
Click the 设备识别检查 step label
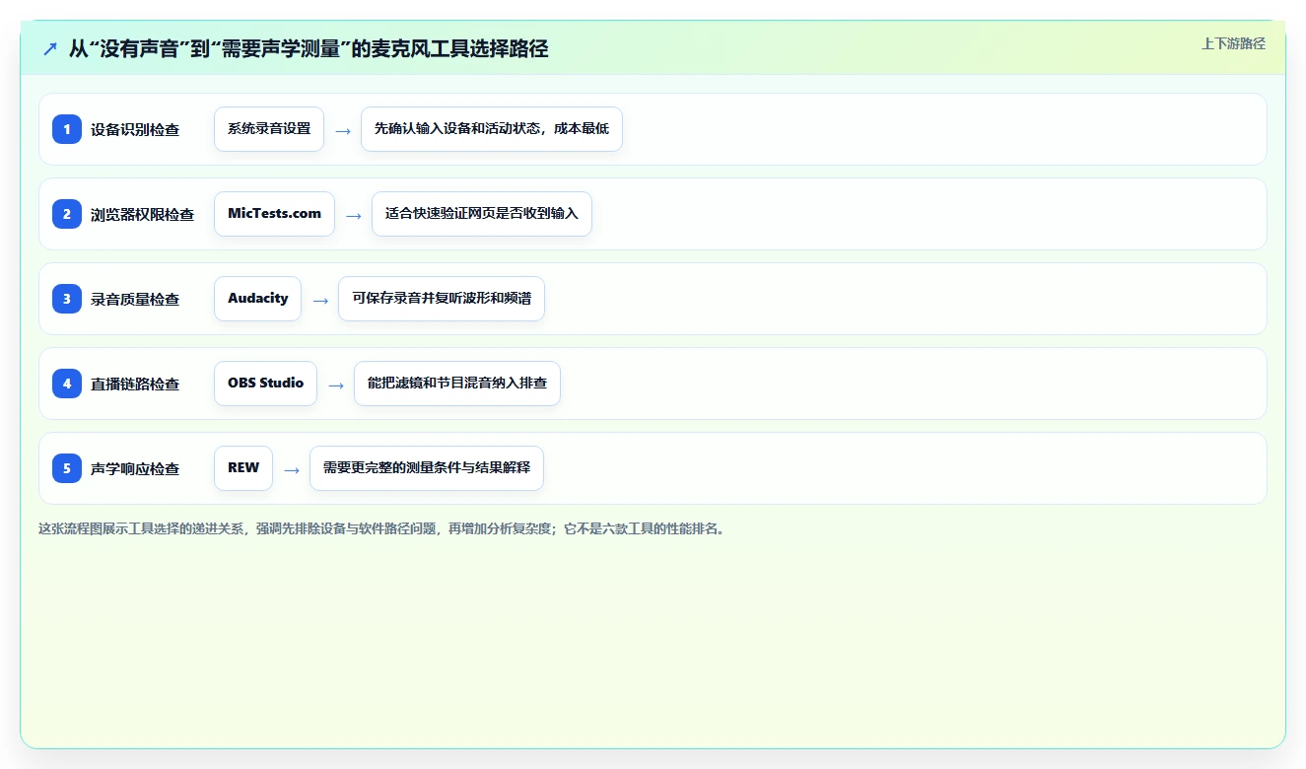[135, 129]
